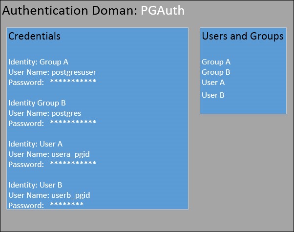
Task: Click the Identity Group B credential line
Action: (x=37, y=103)
